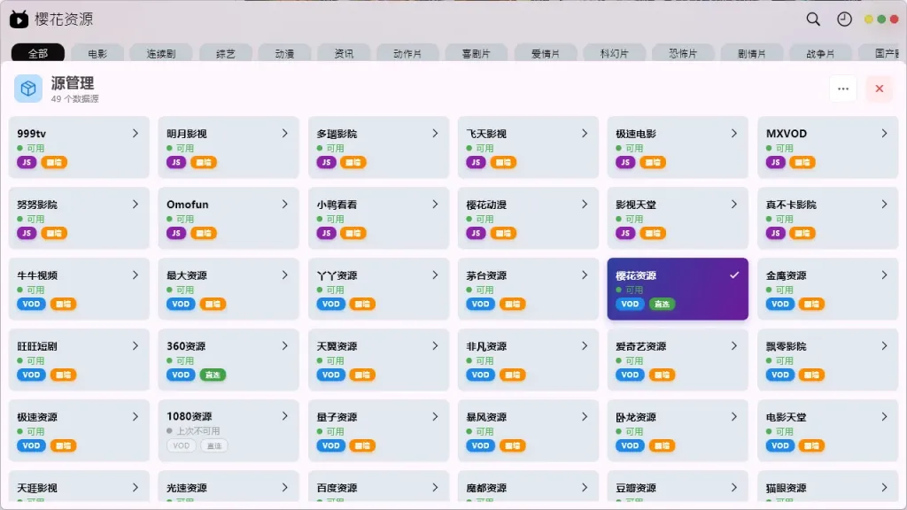Switch to the 动漫 category tab

284,54
